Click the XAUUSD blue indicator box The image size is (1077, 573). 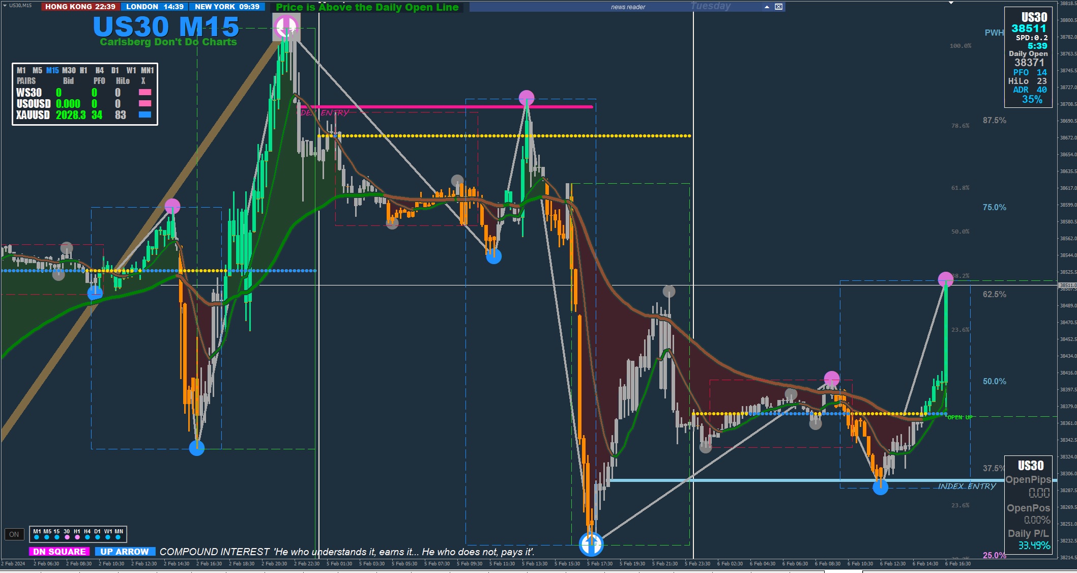[x=145, y=115]
